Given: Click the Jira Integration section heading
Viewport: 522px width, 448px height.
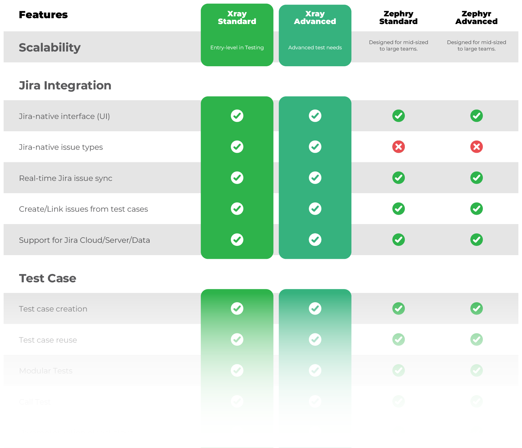Looking at the screenshot, I should click(65, 85).
